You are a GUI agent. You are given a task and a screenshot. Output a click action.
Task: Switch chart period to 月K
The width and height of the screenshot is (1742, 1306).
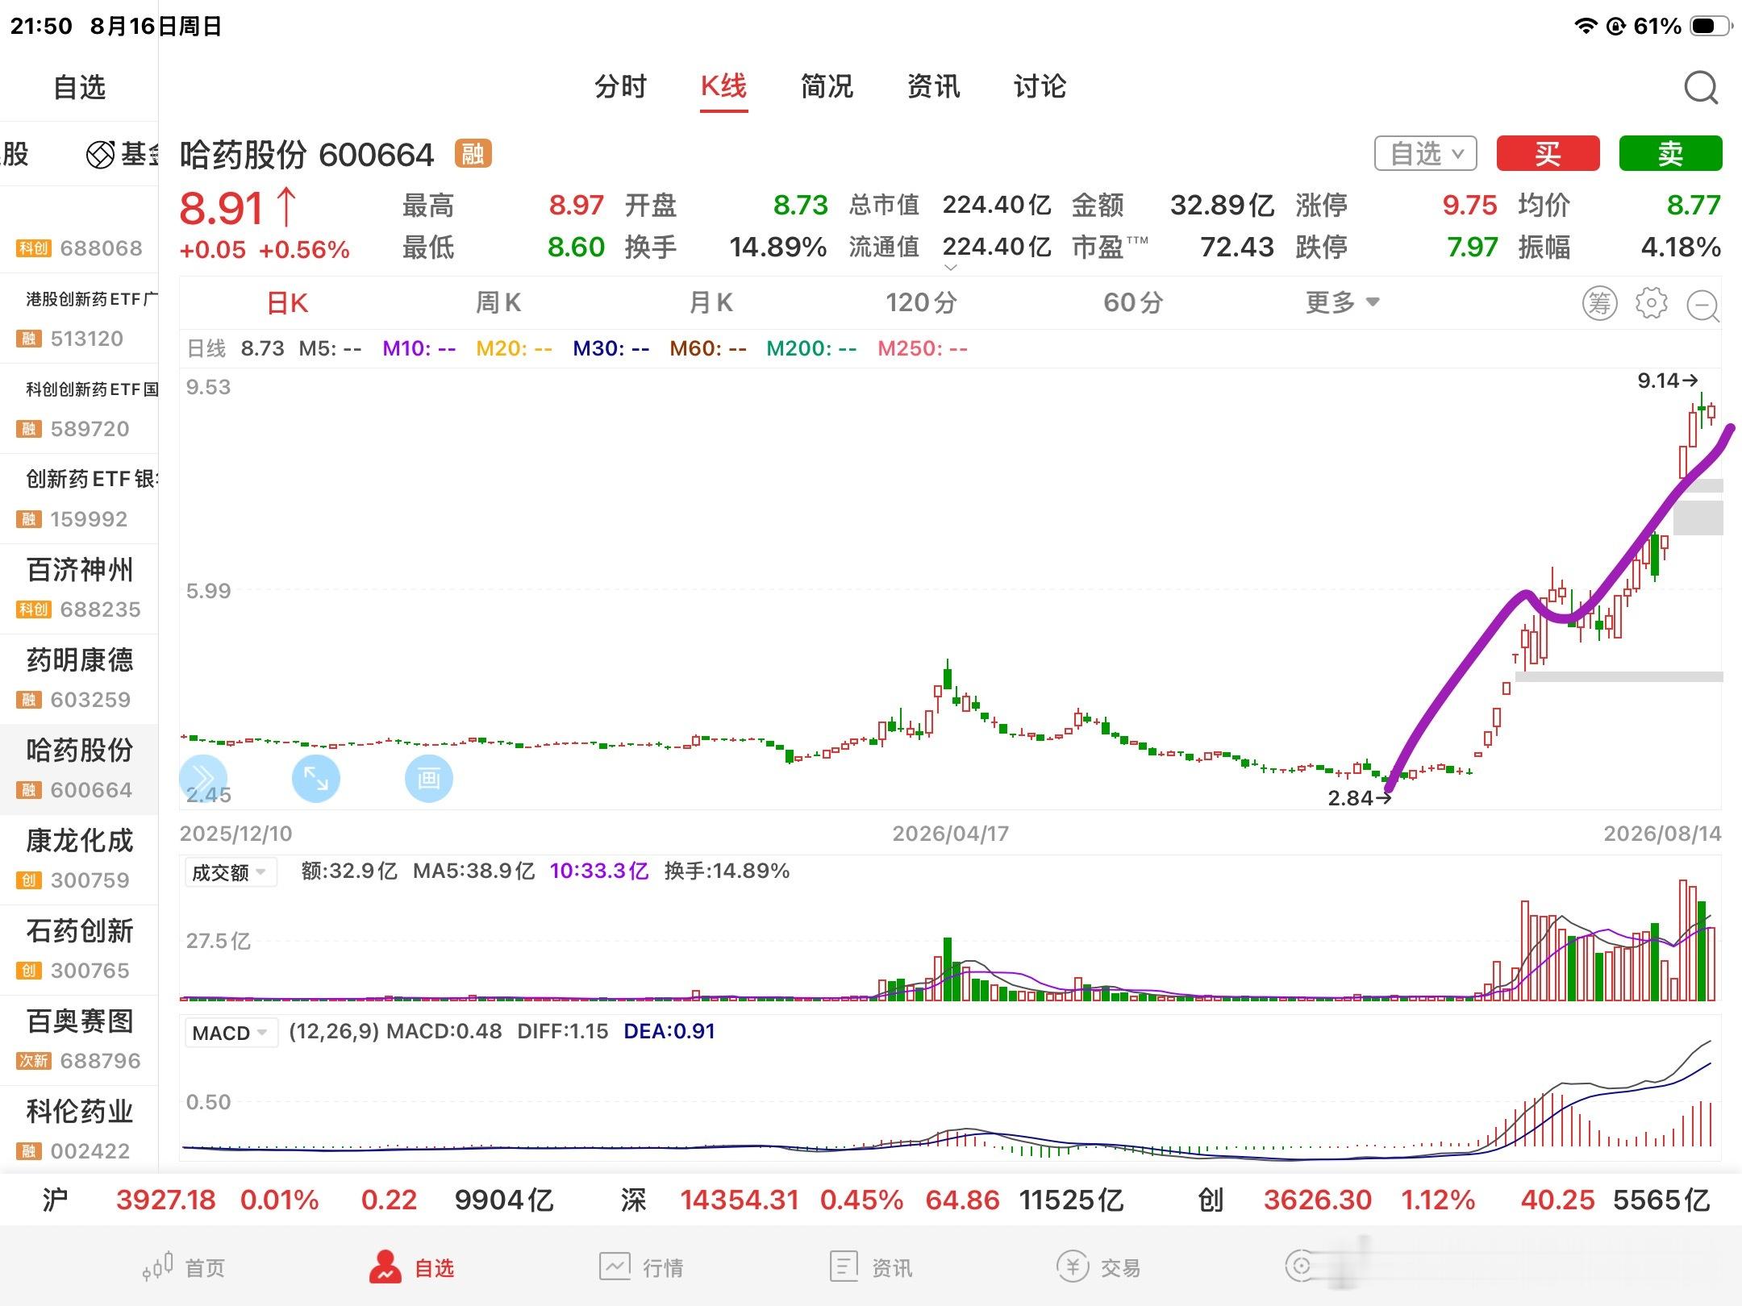coord(711,303)
